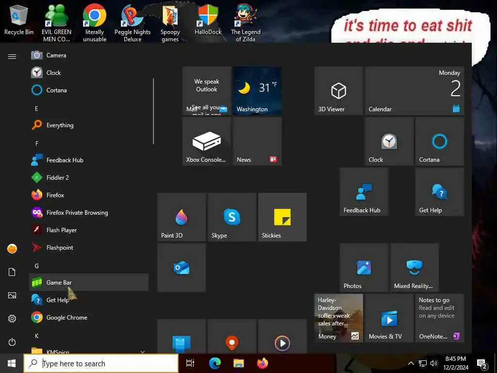Open the Outlook tile
The image size is (497, 373).
(x=182, y=268)
